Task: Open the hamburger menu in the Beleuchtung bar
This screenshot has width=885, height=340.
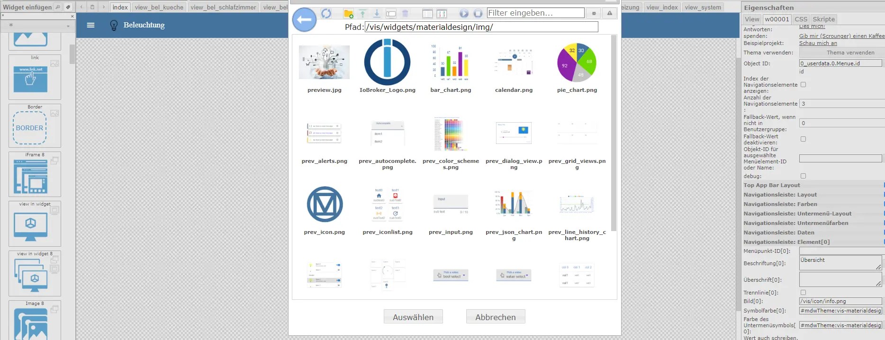Action: (x=90, y=25)
